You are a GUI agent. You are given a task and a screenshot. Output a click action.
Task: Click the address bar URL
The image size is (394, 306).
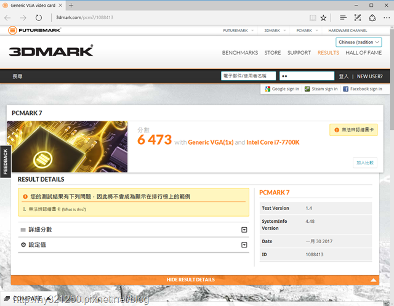click(x=84, y=18)
